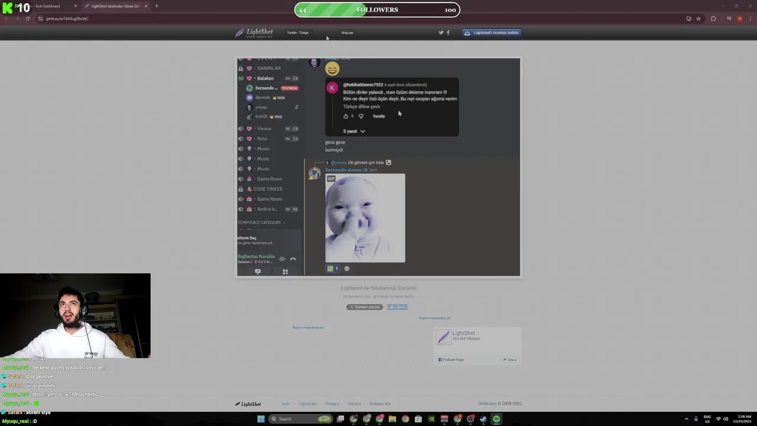757x426 pixels.
Task: Open the Chrome extensions menu
Action: [713, 18]
